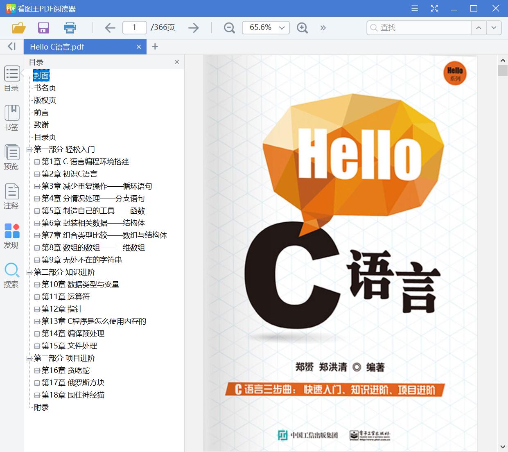
Task: Jump to 附录 in the outline
Action: (x=41, y=407)
